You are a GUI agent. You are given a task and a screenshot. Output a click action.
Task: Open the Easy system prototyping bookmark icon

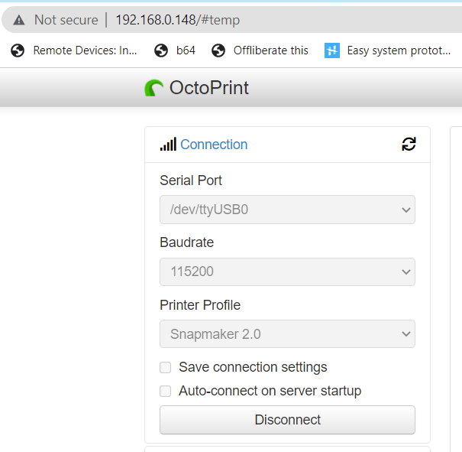331,50
